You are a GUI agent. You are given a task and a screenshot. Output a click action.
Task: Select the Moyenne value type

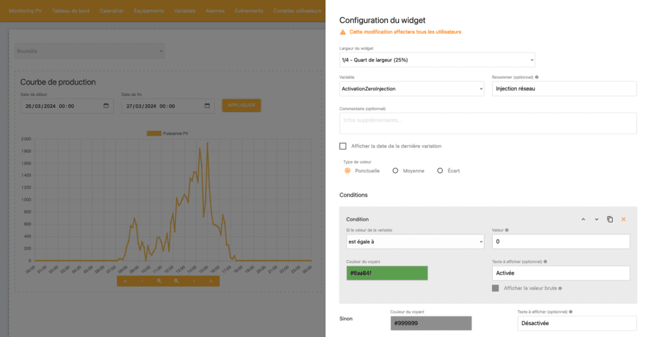[395, 170]
